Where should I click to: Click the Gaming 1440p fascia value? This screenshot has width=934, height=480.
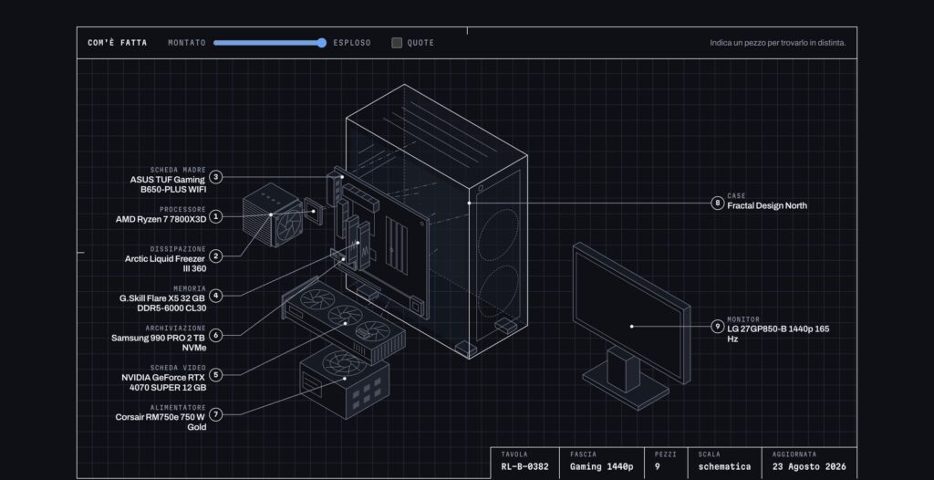click(x=602, y=467)
